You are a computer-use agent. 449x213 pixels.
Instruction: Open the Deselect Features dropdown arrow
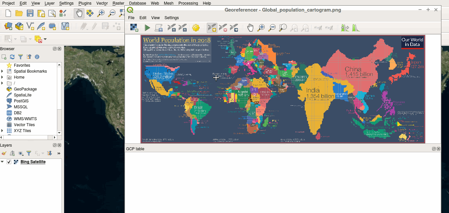pos(45,39)
